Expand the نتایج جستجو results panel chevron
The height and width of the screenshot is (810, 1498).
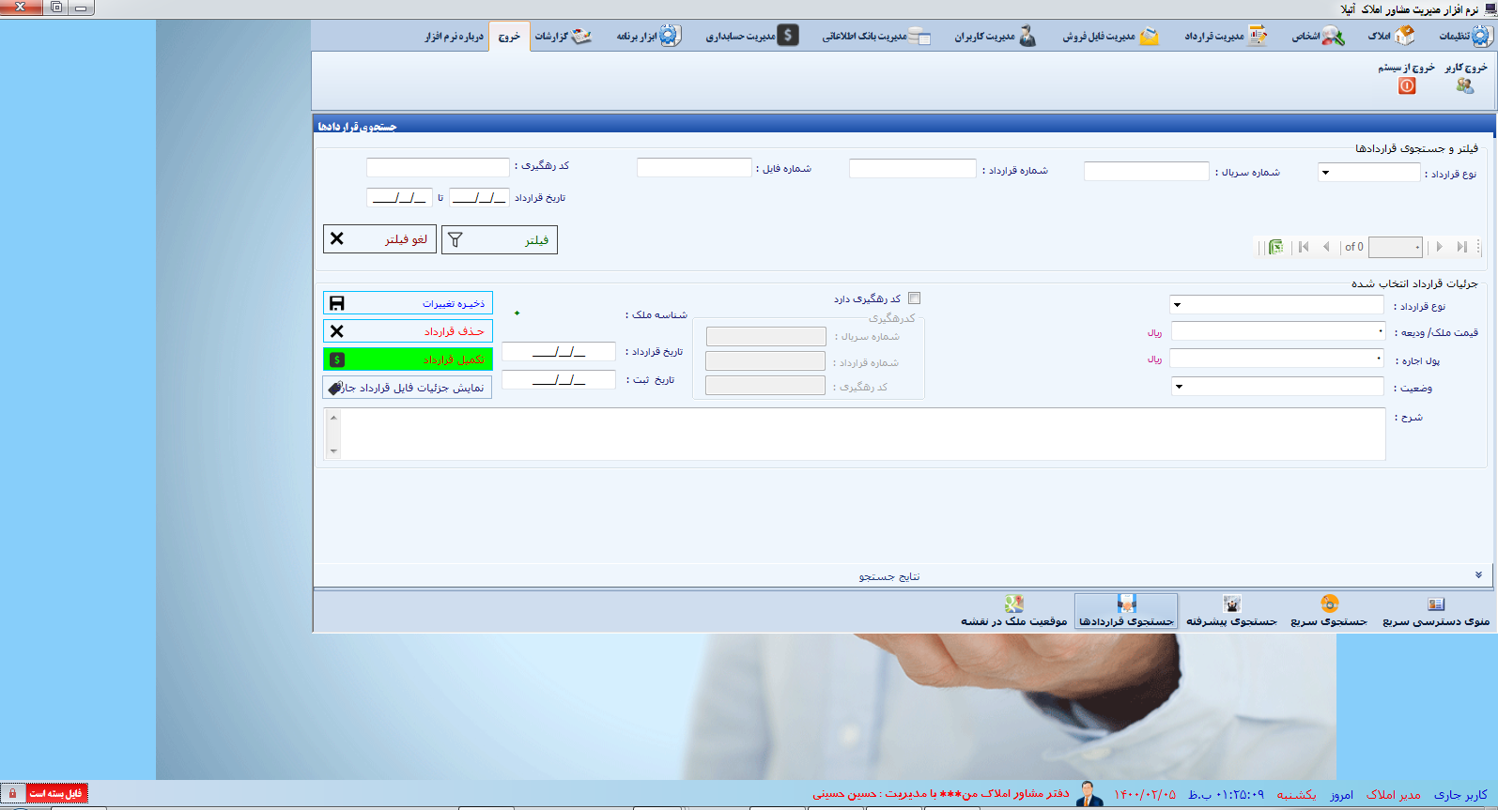(1478, 574)
